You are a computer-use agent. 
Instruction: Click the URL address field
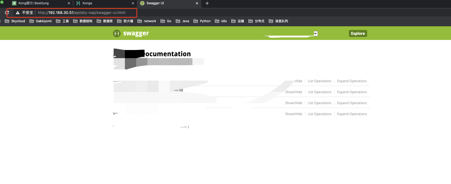click(81, 13)
